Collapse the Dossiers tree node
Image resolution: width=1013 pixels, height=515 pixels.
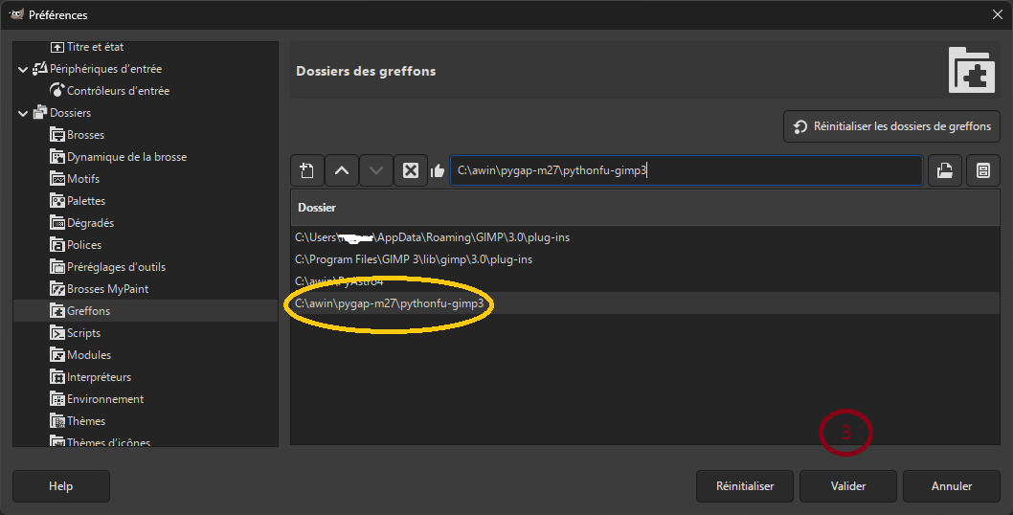(x=23, y=113)
